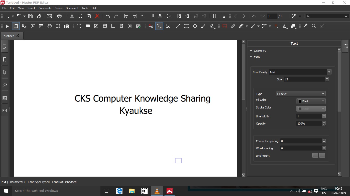The image size is (350, 196).
Task: Insert a check box form field
Action: tap(96, 26)
